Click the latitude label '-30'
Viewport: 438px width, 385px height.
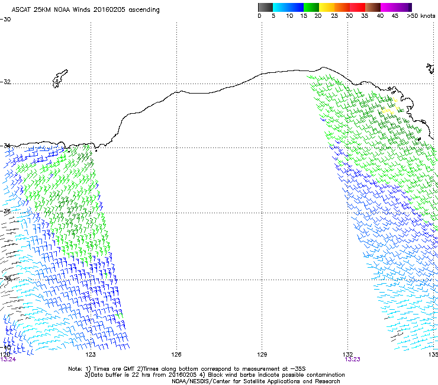5,20
